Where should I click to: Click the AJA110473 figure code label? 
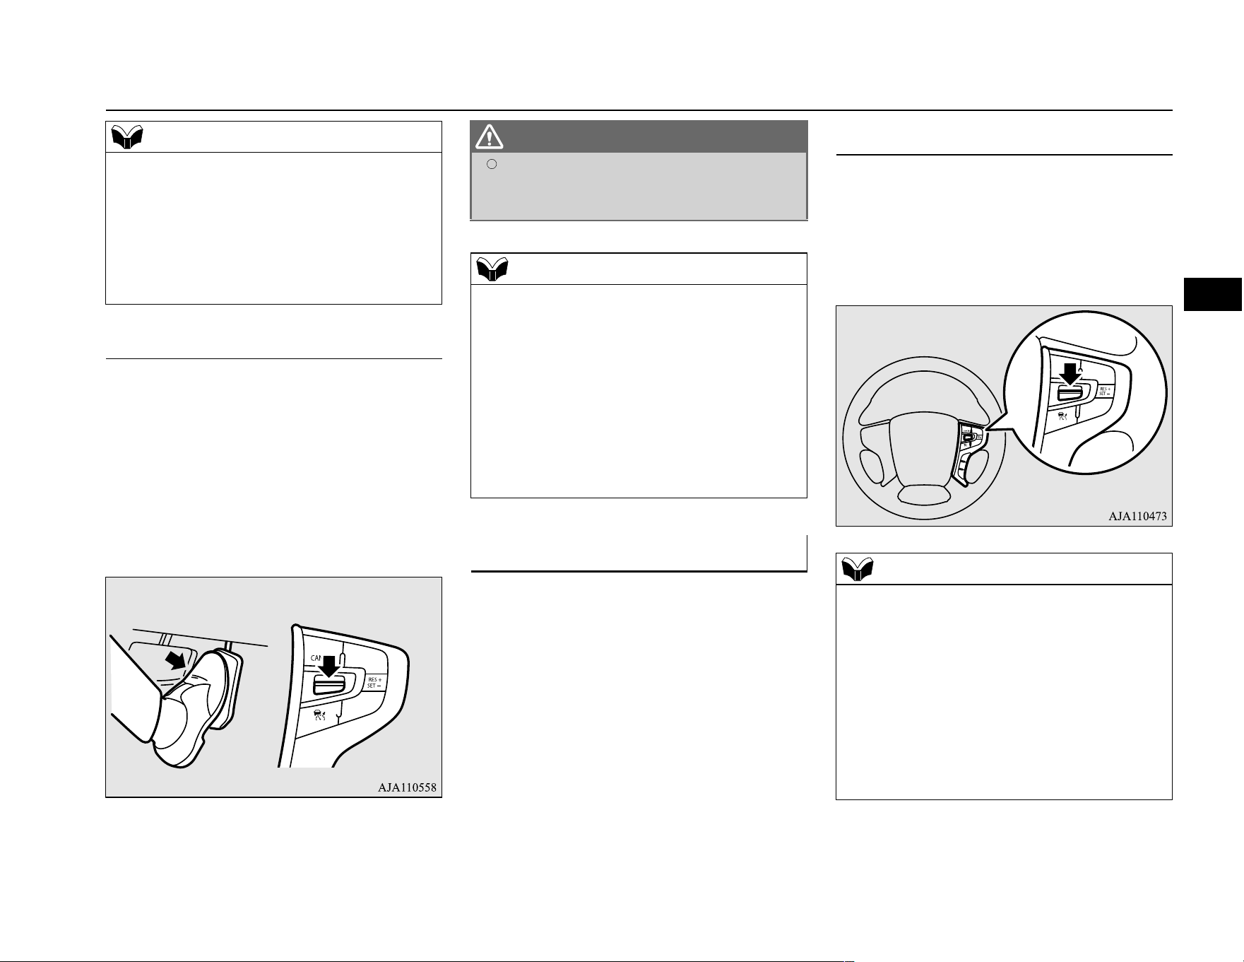coord(1138,516)
